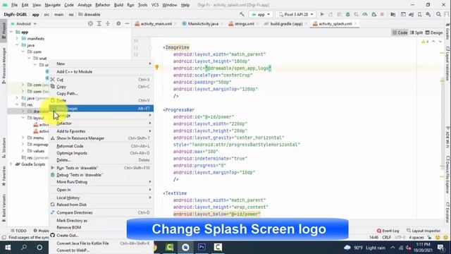Run the app with the green play icon
451x254 pixels.
click(x=322, y=14)
